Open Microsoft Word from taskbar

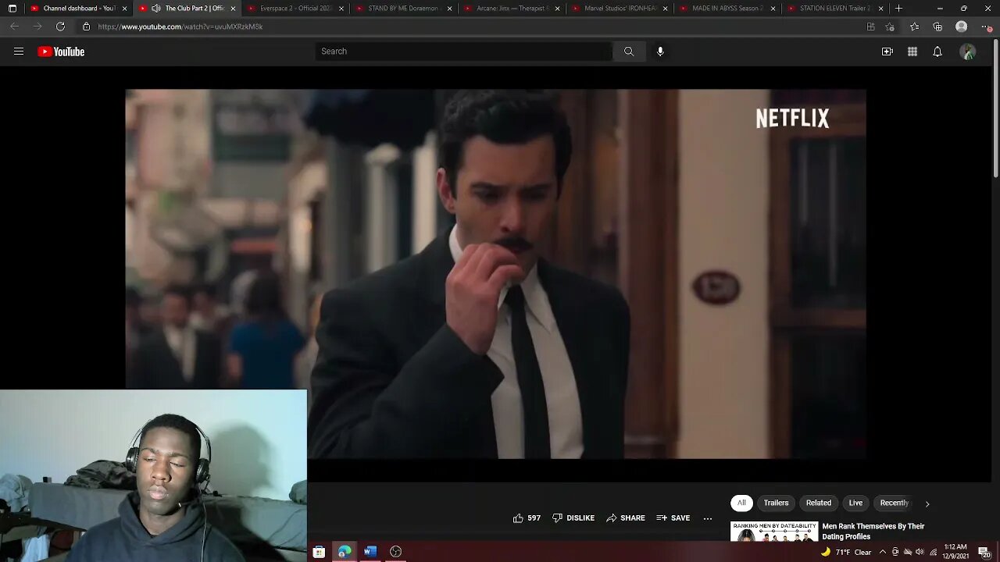pyautogui.click(x=370, y=552)
